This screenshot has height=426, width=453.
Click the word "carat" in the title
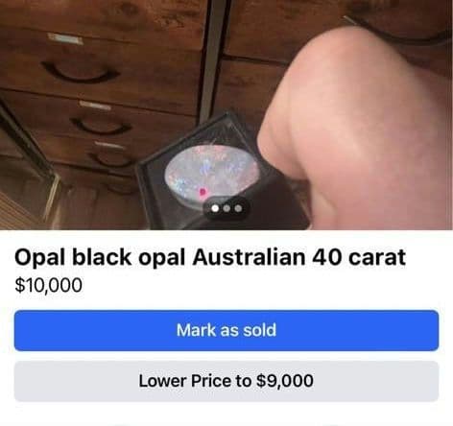(x=377, y=257)
